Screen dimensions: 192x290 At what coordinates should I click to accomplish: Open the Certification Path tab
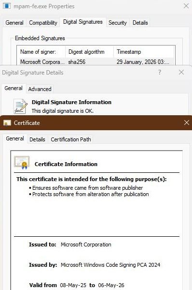click(71, 139)
